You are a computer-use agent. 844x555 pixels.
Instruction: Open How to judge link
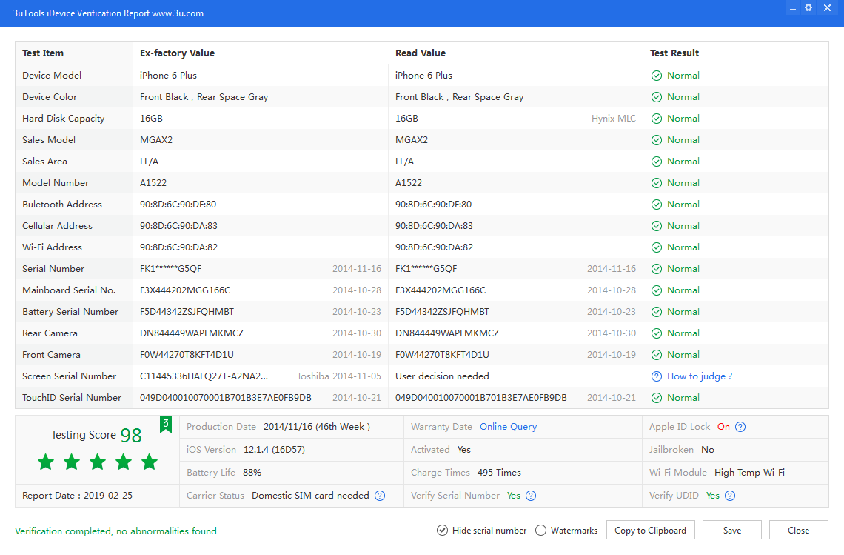pyautogui.click(x=699, y=376)
